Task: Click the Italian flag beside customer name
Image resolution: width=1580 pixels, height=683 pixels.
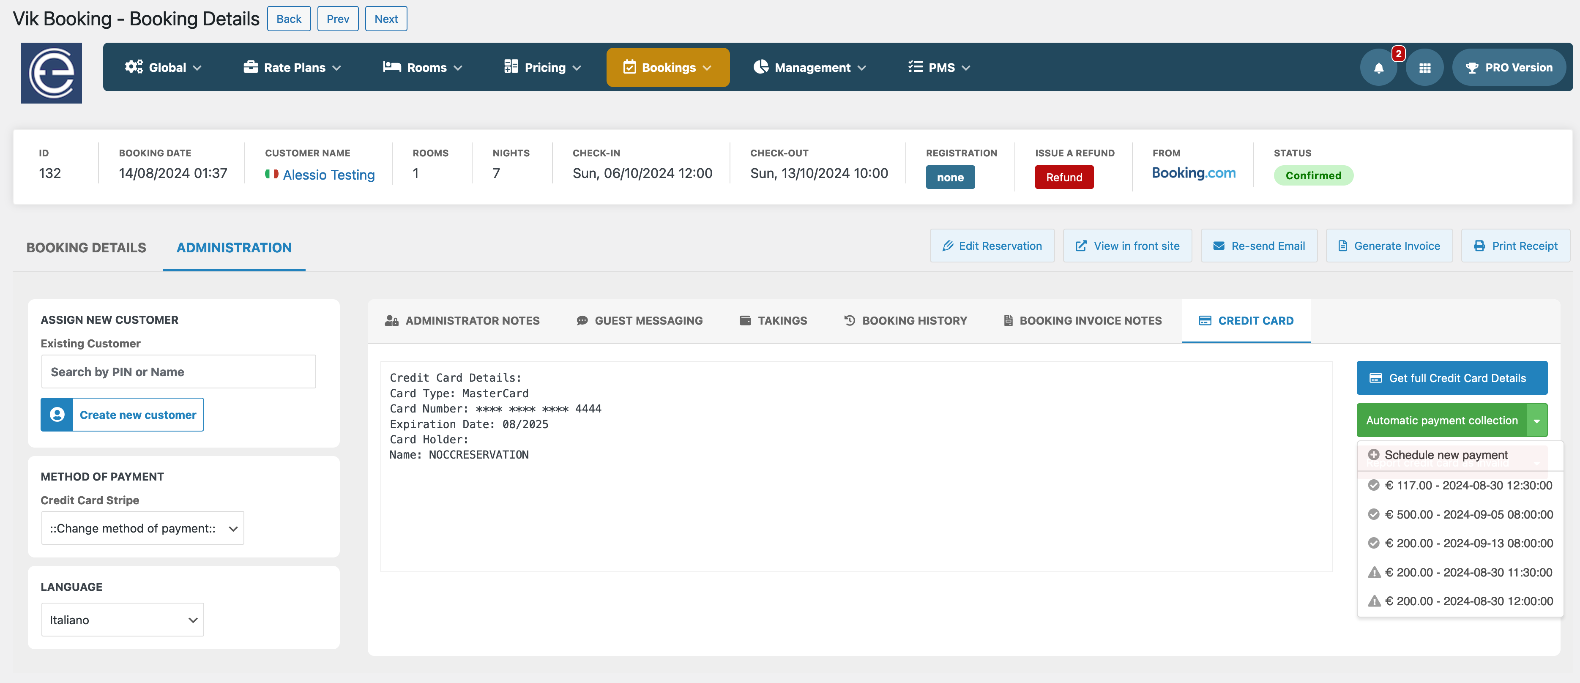Action: (x=271, y=174)
